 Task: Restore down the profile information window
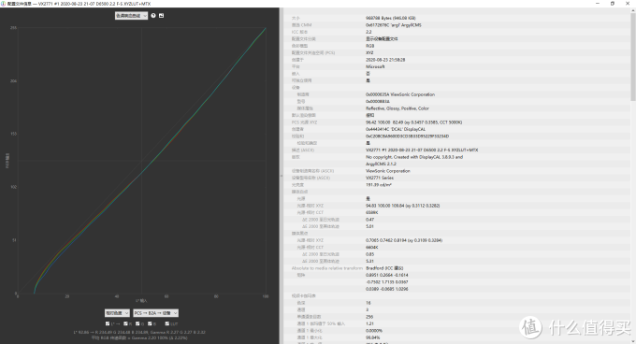point(613,3)
